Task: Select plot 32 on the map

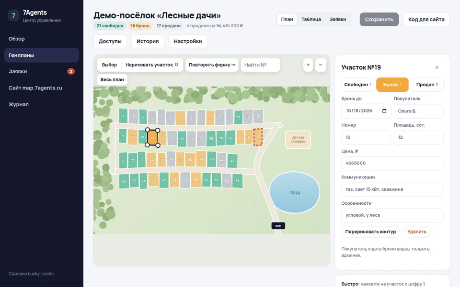Action: 133,161
